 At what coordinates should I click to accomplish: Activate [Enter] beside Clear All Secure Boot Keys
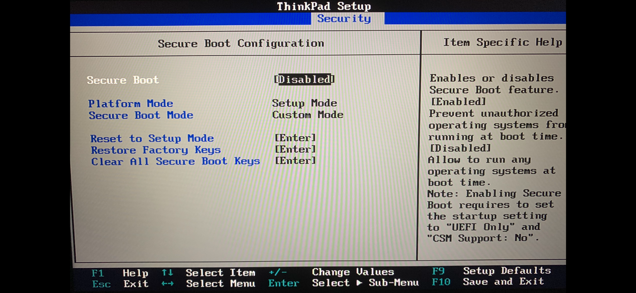[x=295, y=161]
